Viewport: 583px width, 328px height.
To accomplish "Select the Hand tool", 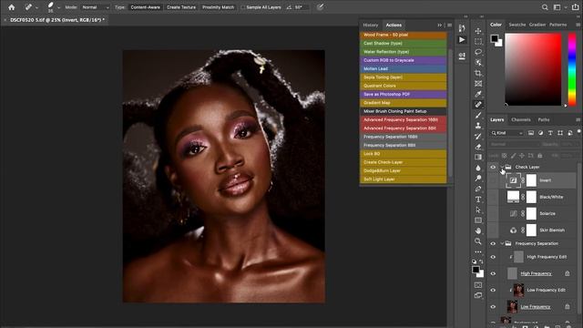I will point(478,231).
